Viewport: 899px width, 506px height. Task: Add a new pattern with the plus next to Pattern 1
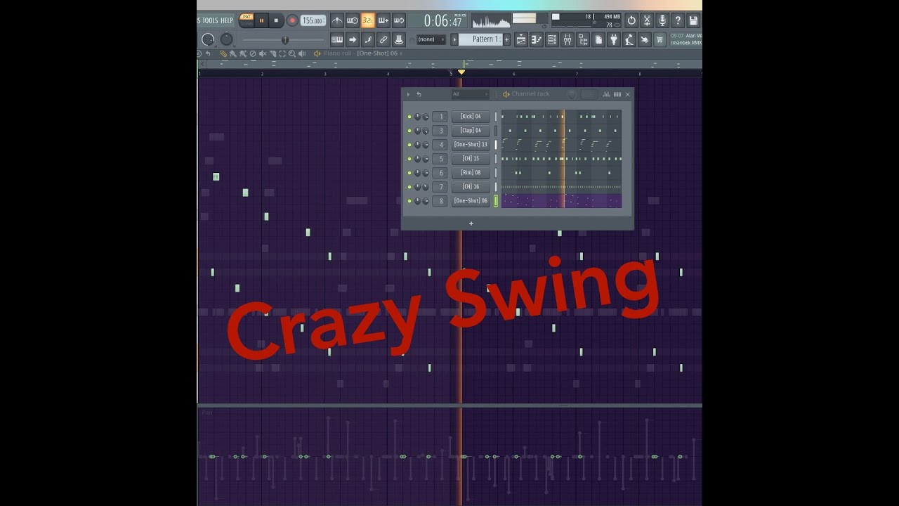tap(506, 39)
